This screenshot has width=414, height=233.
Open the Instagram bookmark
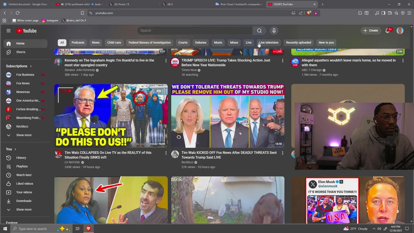click(x=50, y=20)
